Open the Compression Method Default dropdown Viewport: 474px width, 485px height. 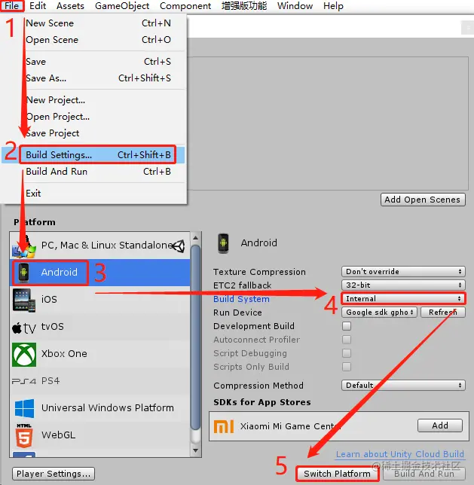(403, 386)
